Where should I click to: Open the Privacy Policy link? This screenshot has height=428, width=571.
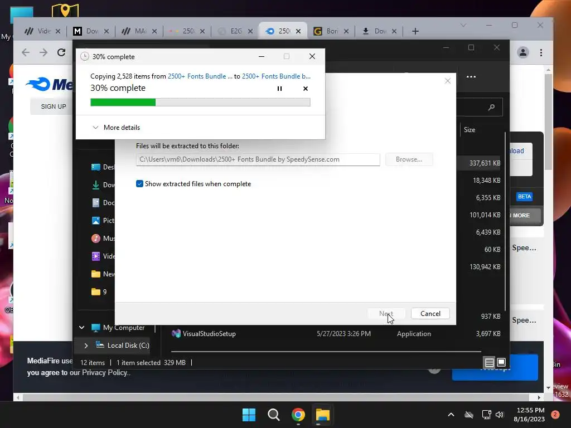tap(105, 373)
